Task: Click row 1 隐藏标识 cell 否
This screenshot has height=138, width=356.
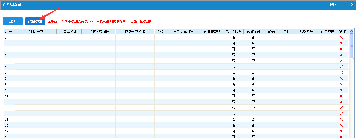Action: pos(253,37)
